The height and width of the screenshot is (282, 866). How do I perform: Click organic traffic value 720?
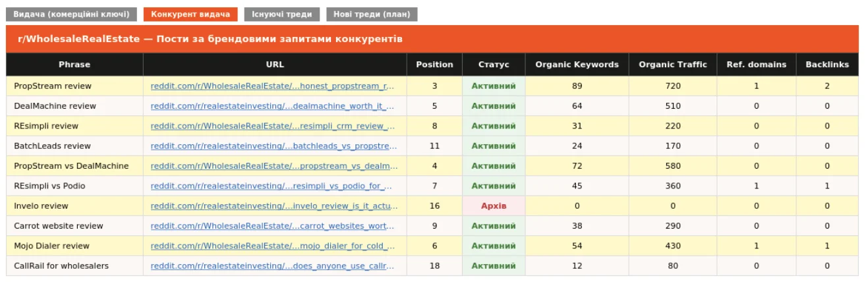pos(673,86)
